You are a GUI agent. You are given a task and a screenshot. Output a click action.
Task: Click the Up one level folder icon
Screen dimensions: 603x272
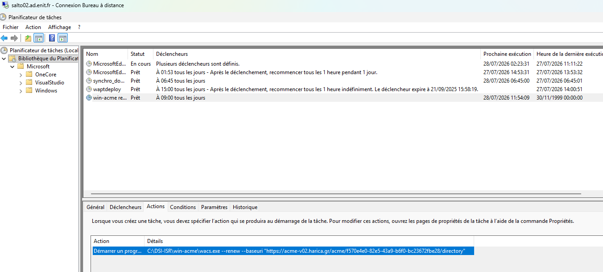[28, 38]
